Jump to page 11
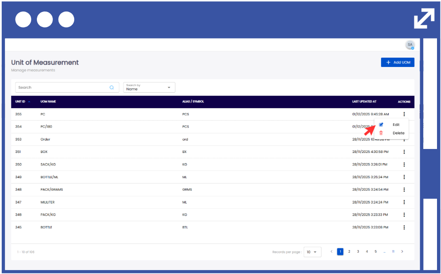 point(393,251)
